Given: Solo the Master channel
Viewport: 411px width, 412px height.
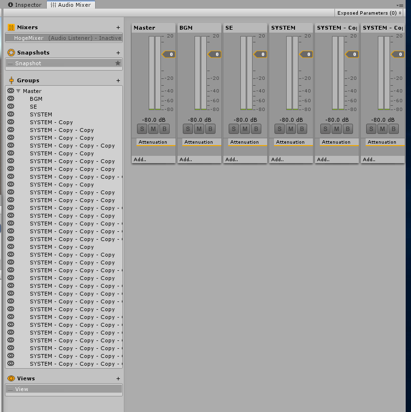Looking at the screenshot, I should 142,129.
